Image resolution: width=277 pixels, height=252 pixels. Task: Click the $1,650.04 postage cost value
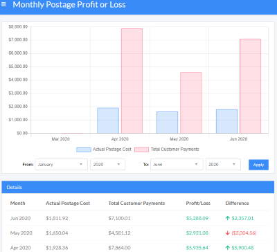(57, 233)
